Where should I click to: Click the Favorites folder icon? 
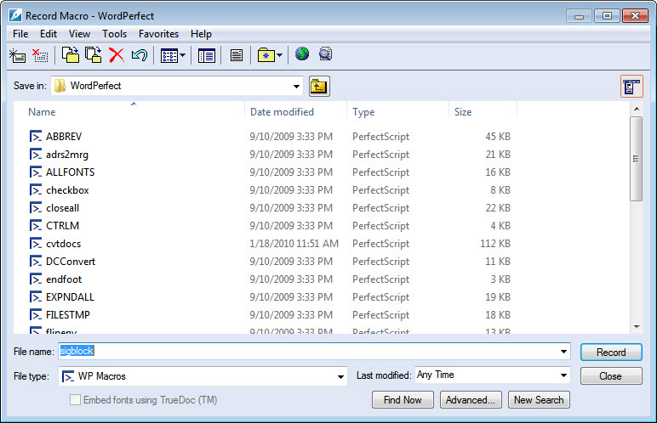click(266, 55)
